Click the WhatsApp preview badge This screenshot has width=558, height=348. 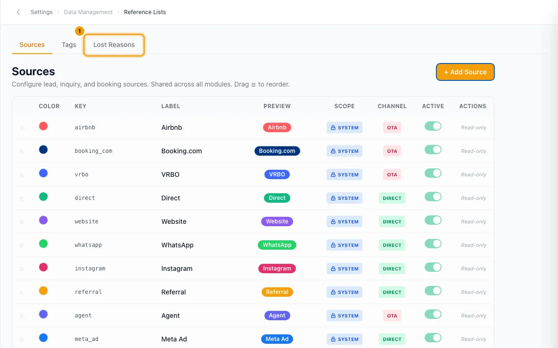(277, 245)
